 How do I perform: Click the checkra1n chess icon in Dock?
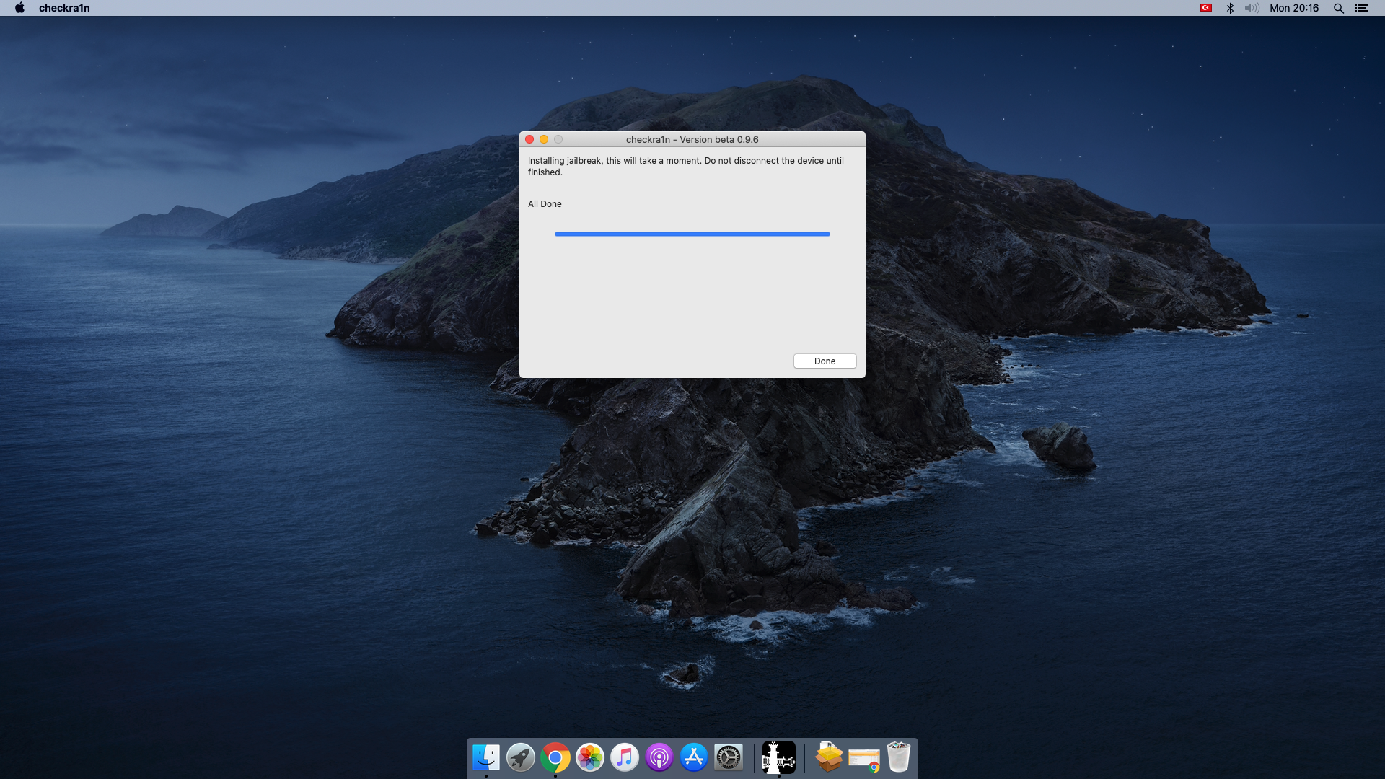click(779, 757)
